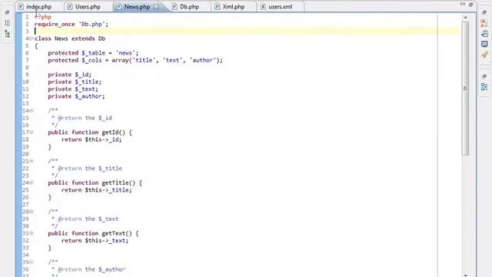Switch to the Users.php tab
This screenshot has height=277, width=492.
(88, 7)
